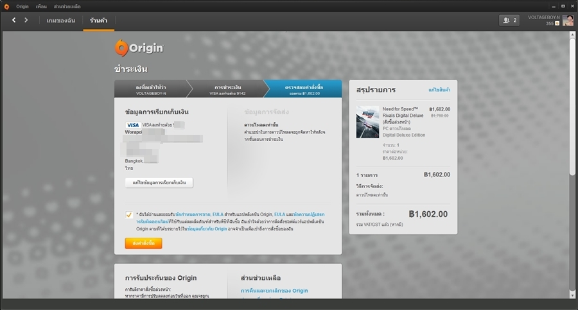Click the ข้อมูลการเรียกเก็บเงิน heading
The width and height of the screenshot is (578, 310).
click(157, 112)
